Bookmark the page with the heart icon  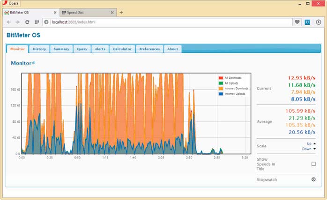point(297,22)
